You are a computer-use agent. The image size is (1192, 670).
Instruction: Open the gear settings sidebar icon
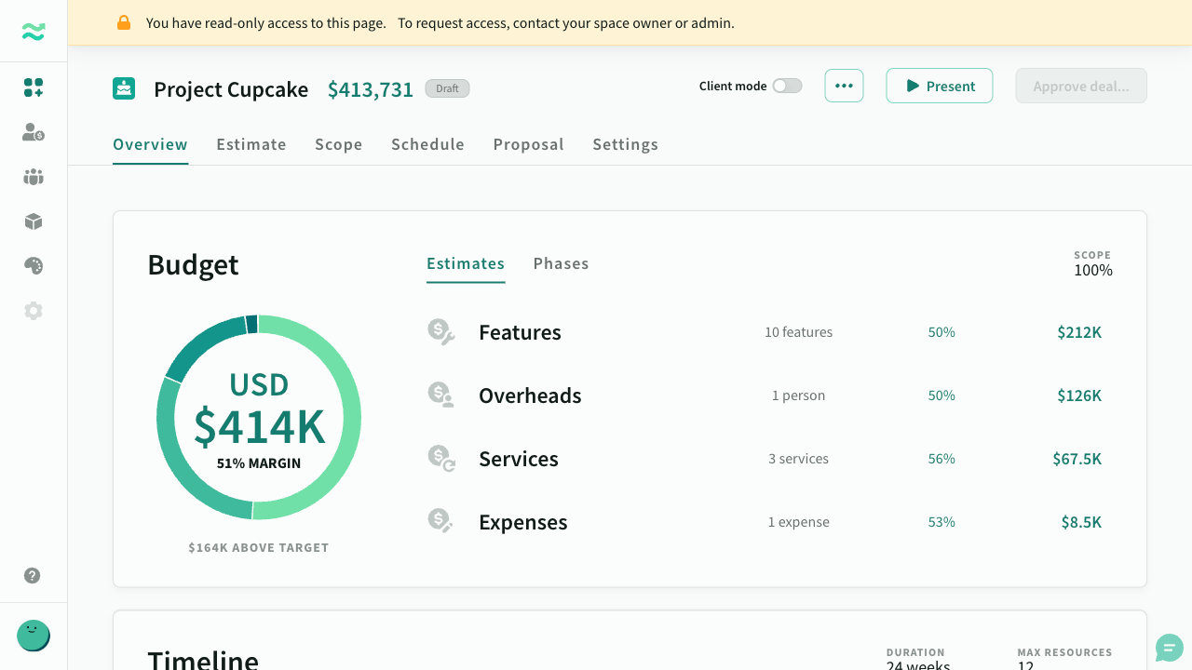34,311
